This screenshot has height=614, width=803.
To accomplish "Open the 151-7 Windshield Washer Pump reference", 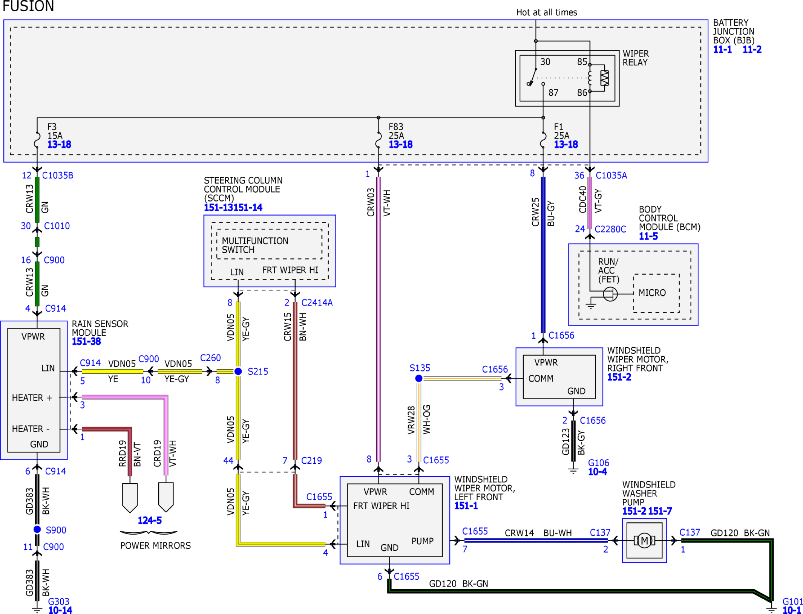I will point(660,511).
